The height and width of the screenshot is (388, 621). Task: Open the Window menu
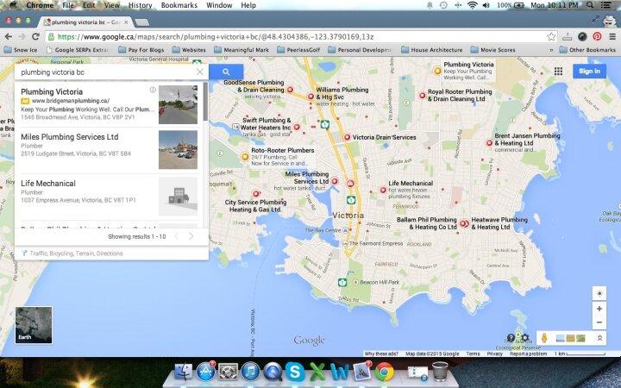pyautogui.click(x=219, y=5)
